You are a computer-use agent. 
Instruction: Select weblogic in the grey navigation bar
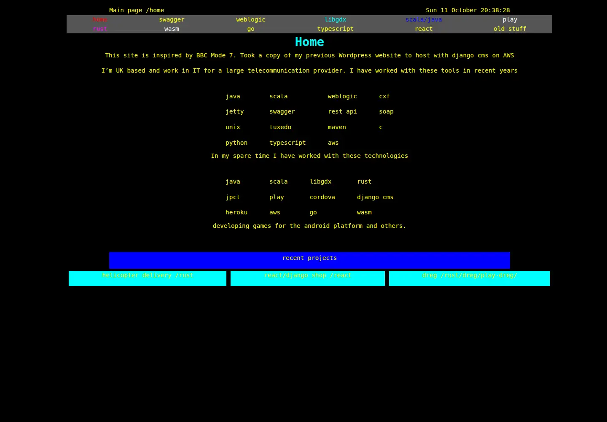[x=251, y=19]
